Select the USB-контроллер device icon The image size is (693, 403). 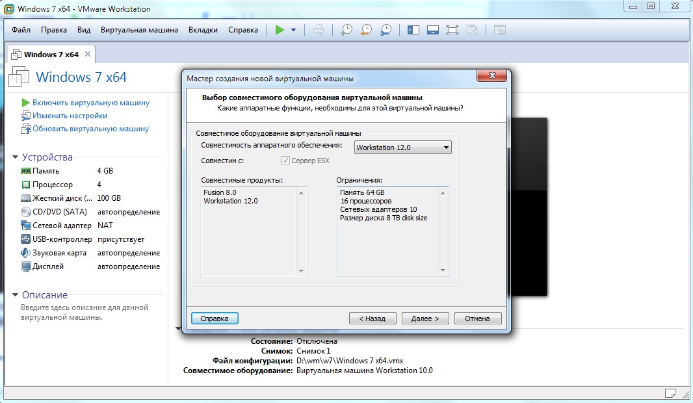coord(25,239)
